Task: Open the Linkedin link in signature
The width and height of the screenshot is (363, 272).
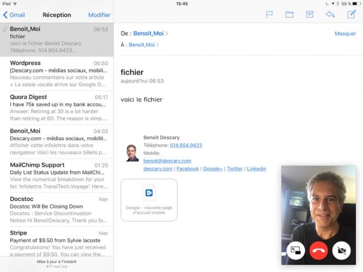Action: 256,169
